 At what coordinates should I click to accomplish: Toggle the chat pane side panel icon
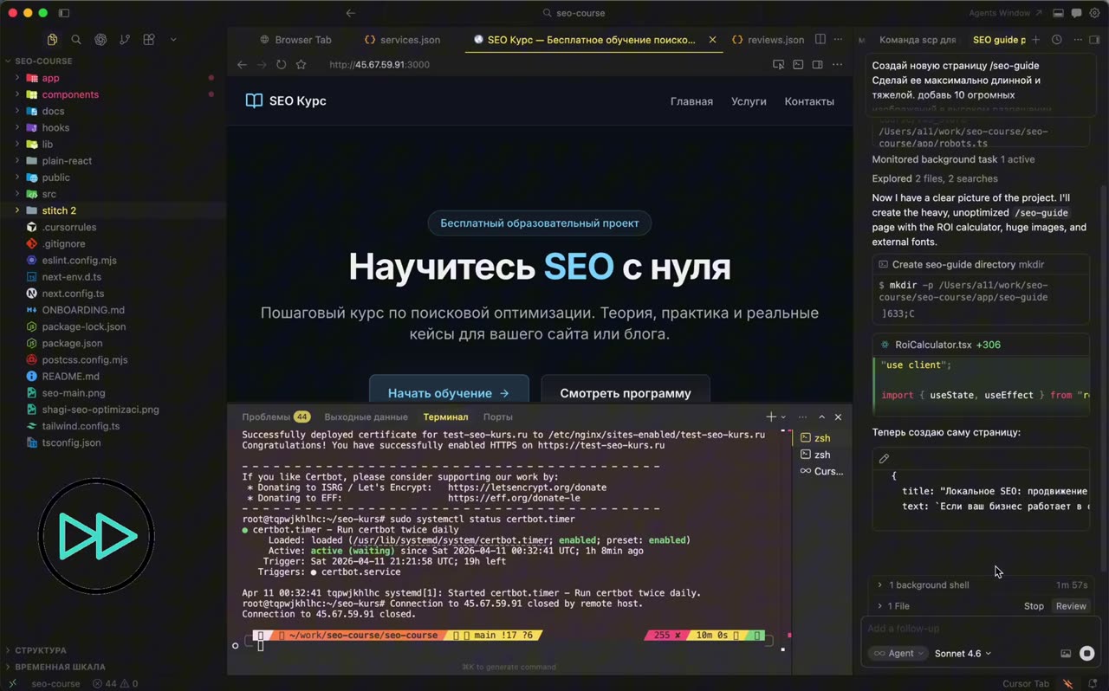click(1094, 40)
